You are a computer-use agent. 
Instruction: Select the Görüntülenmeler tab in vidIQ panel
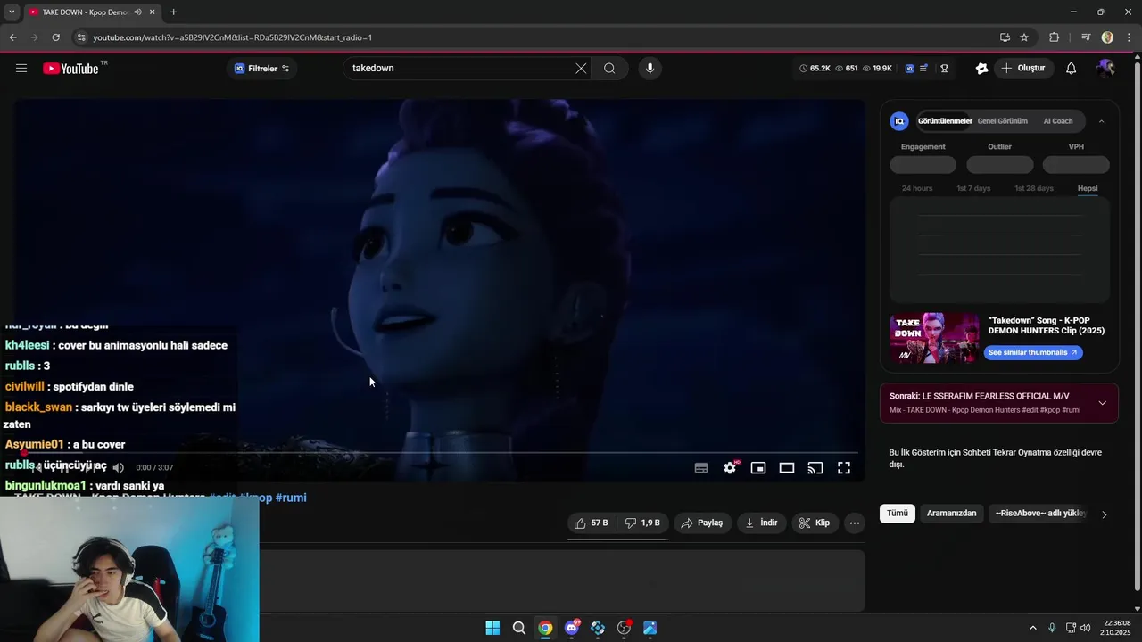[x=945, y=121]
